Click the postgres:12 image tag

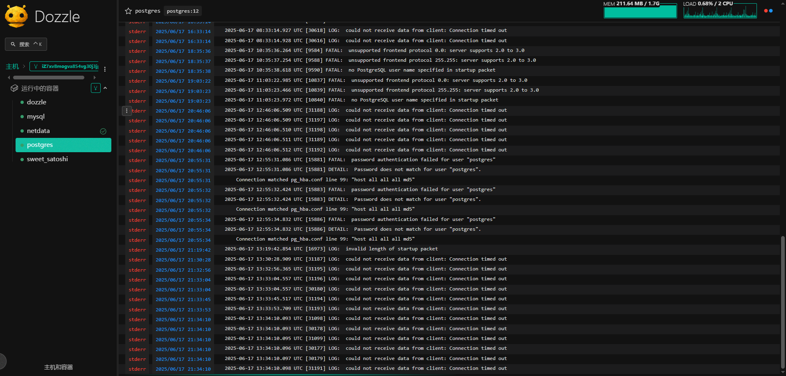coord(183,11)
